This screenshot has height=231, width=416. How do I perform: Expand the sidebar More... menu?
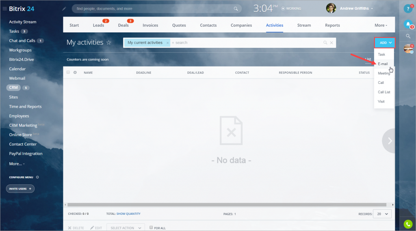pos(17,164)
